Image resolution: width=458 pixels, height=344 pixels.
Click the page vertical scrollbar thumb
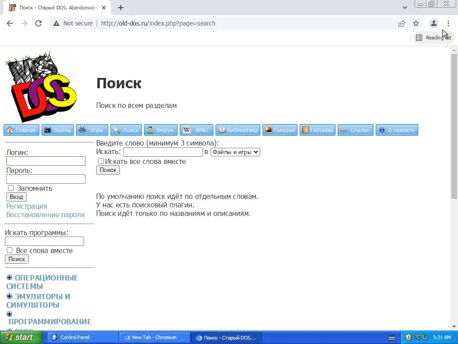pyautogui.click(x=454, y=126)
